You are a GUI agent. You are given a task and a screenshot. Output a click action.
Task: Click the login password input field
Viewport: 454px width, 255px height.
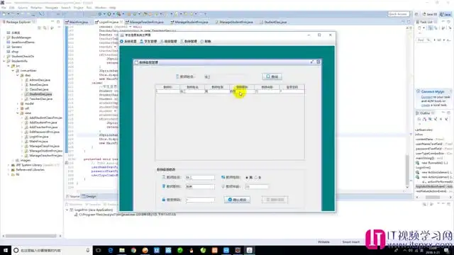pyautogui.click(x=200, y=200)
